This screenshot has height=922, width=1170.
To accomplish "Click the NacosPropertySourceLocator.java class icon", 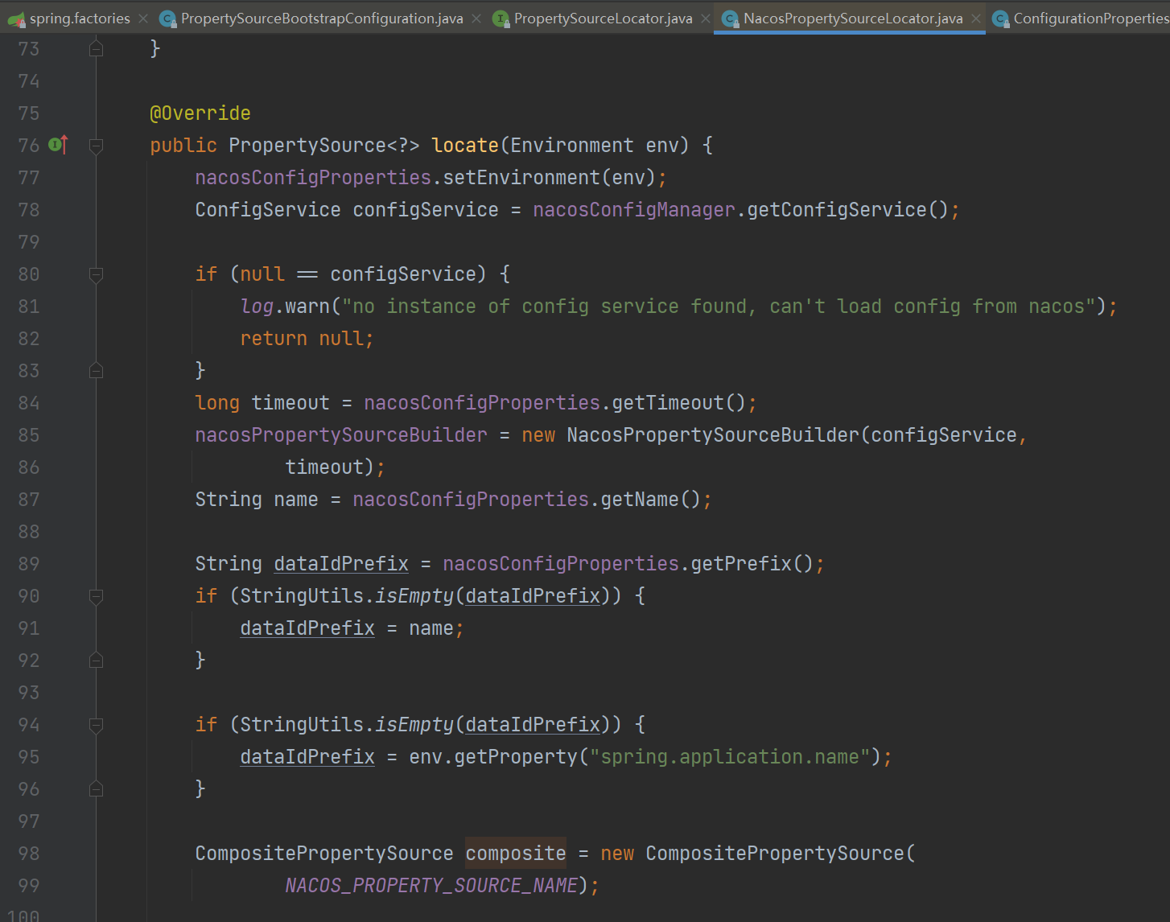I will click(730, 19).
